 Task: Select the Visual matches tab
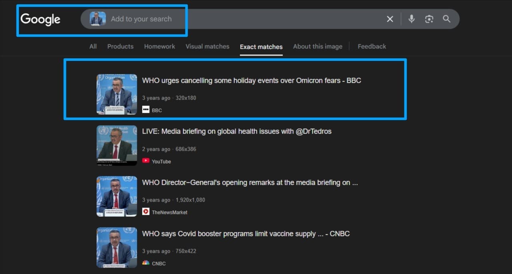[207, 46]
